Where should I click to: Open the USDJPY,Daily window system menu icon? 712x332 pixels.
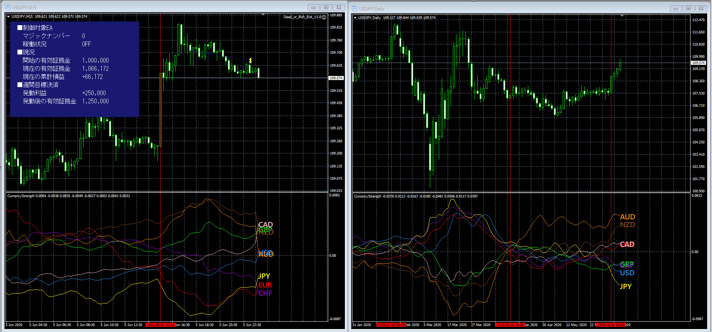coord(355,9)
